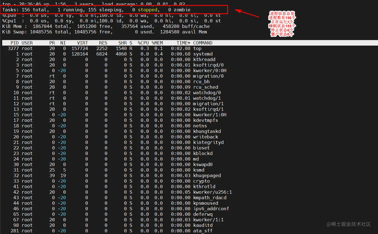Click the kworker/u256:1 command
Viewport: 378px width, 234px height.
click(x=213, y=192)
